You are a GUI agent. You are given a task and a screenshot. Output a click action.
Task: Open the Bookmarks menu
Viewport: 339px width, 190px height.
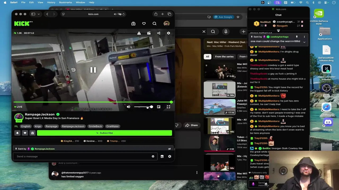(65, 2)
